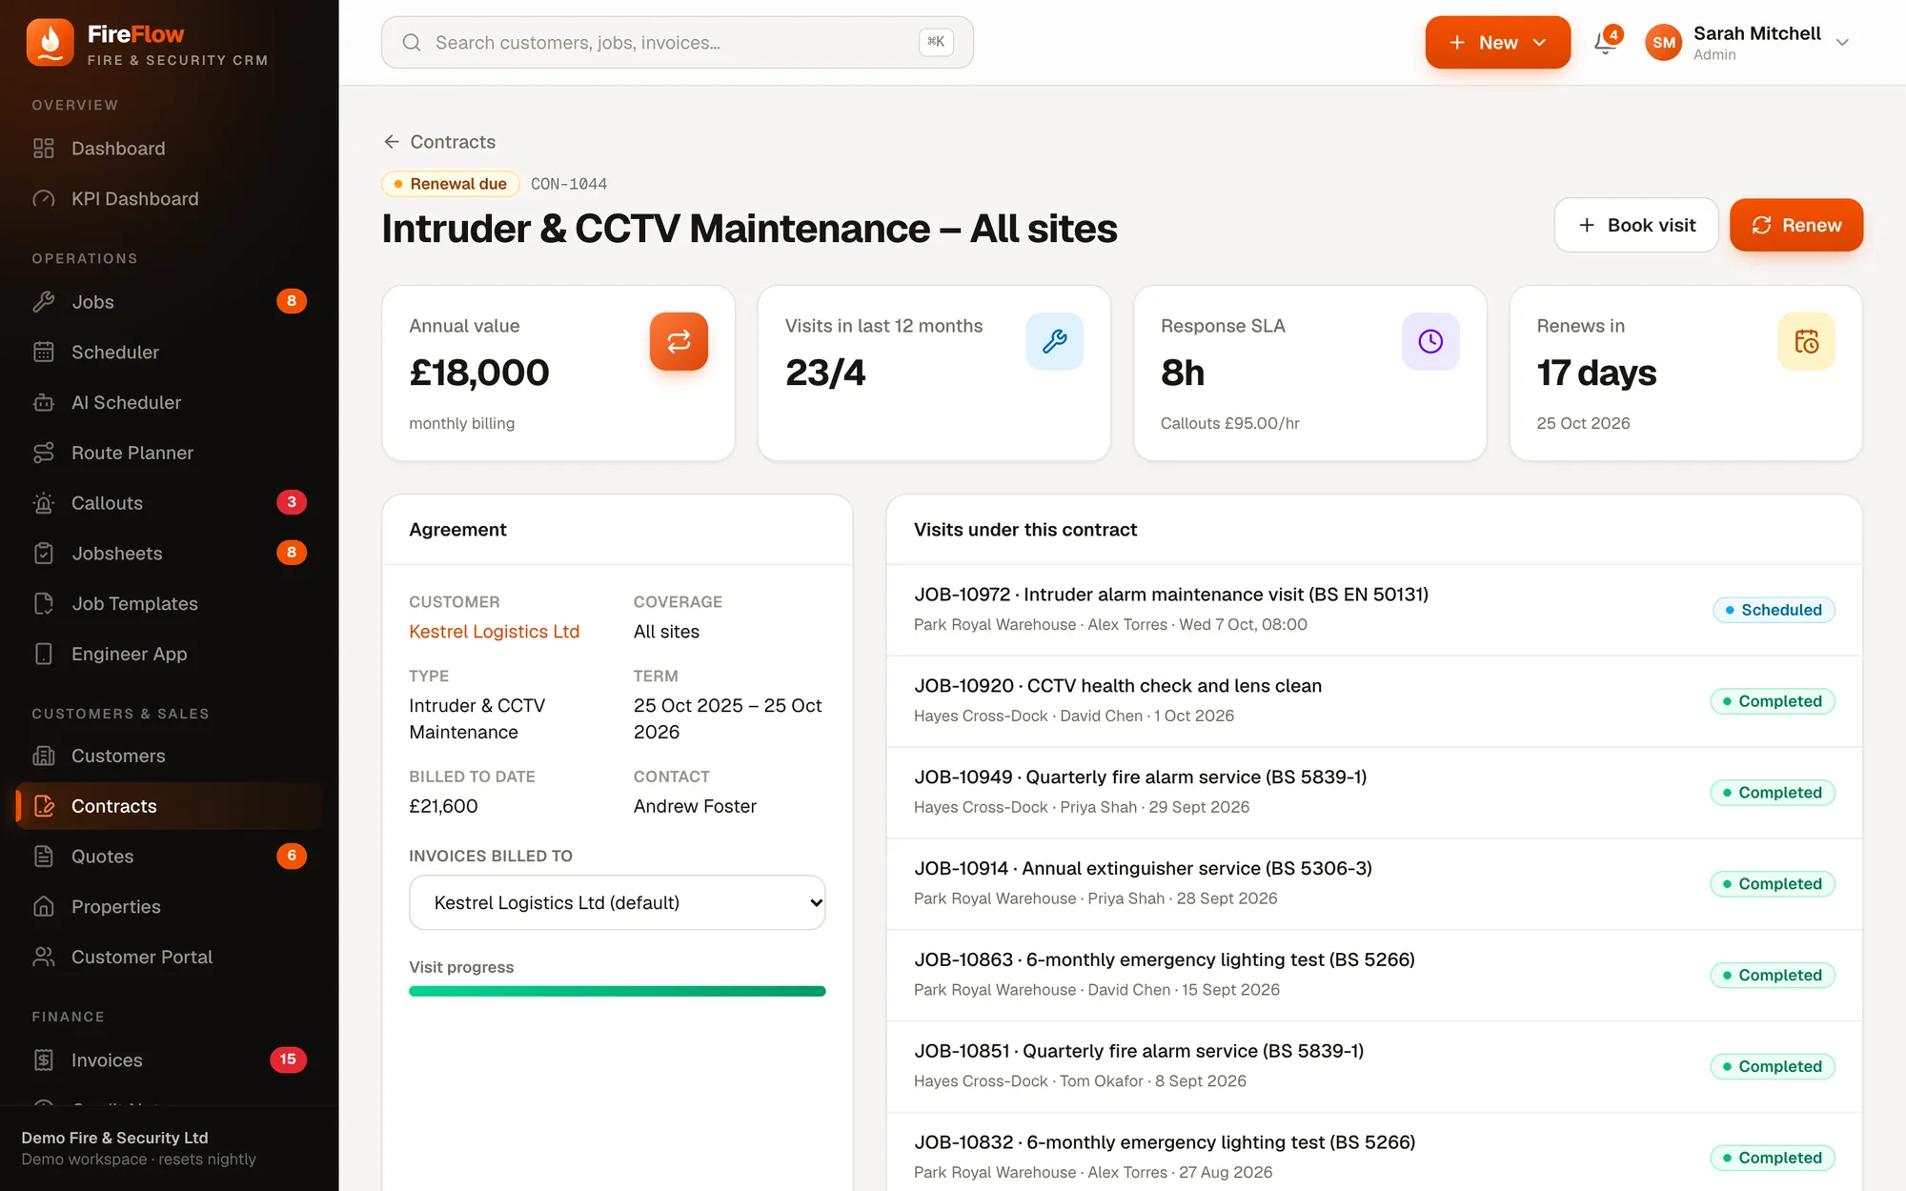Click the Callouts siren icon
This screenshot has height=1191, width=1906.
click(x=44, y=503)
